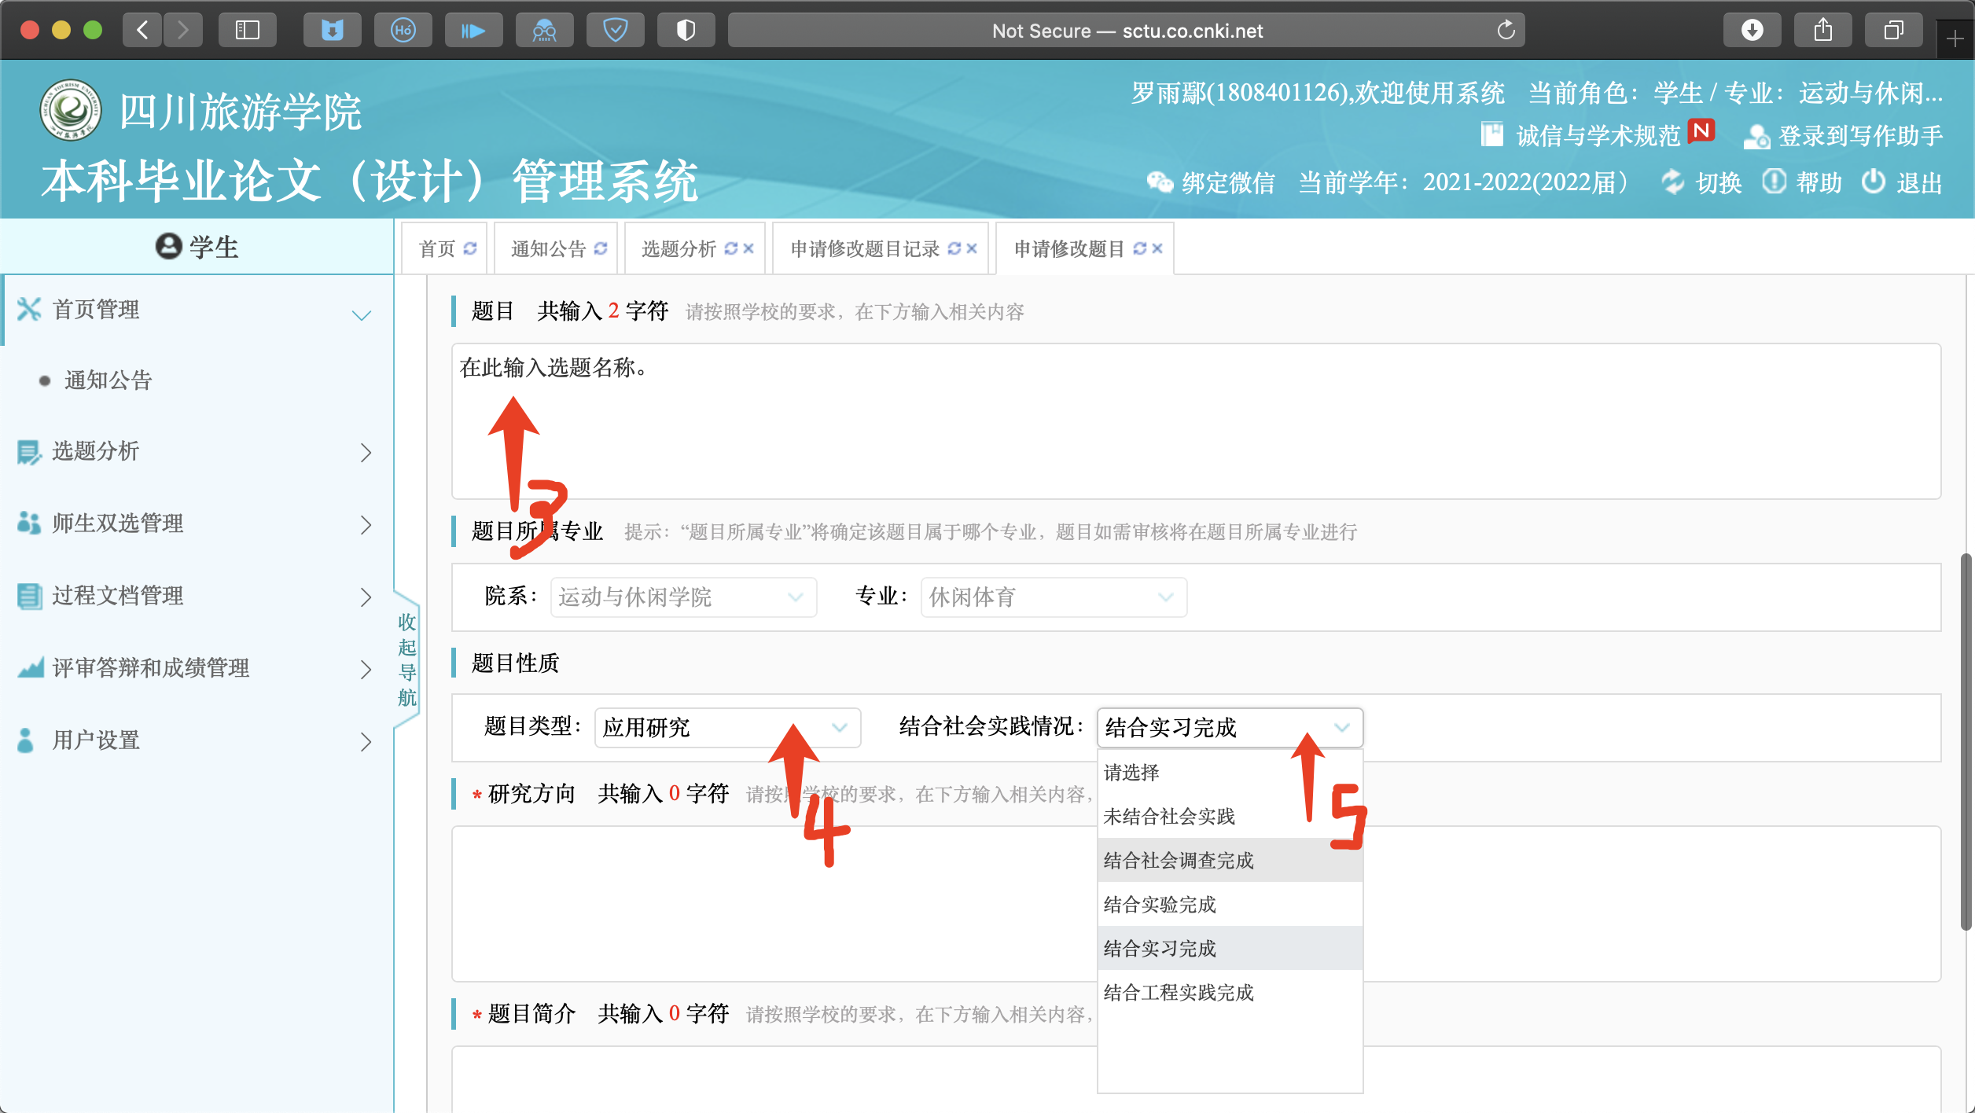Click the 退出 power icon
Screen dimensions: 1975x1113
[x=1874, y=182]
